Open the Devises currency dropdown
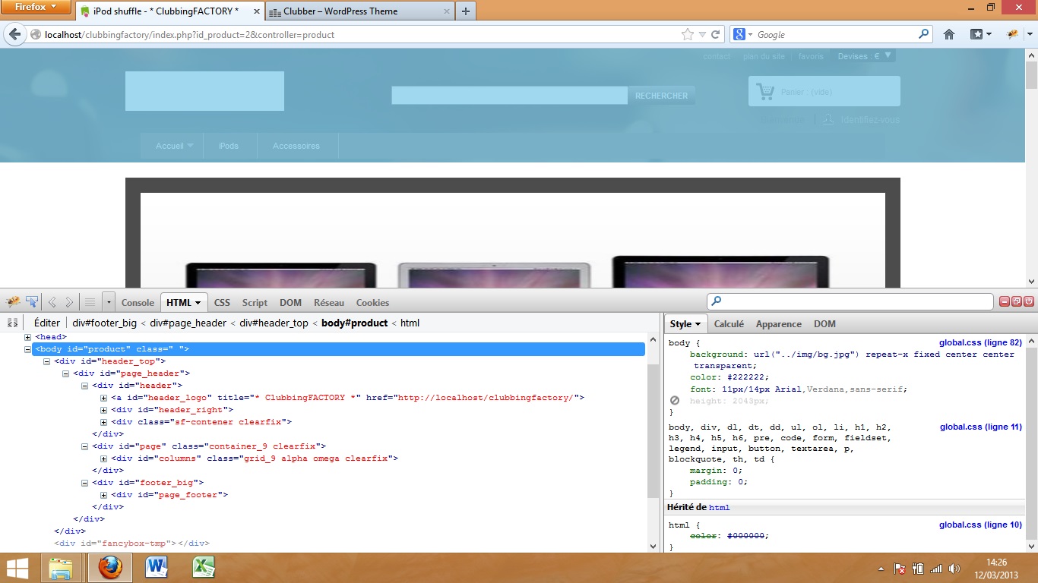Image resolution: width=1038 pixels, height=583 pixels. pyautogui.click(x=865, y=56)
